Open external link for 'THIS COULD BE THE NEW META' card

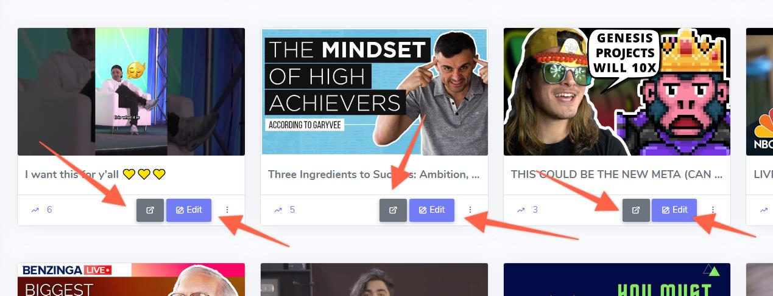[x=636, y=210]
